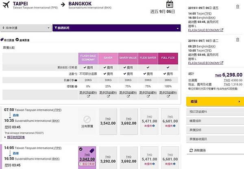
Task: Click 直接 link under 07:50 departure
Action: [x=16, y=115]
